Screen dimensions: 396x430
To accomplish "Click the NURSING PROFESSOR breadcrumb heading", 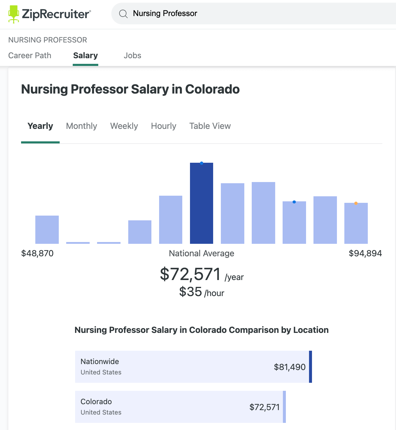I will tap(47, 40).
